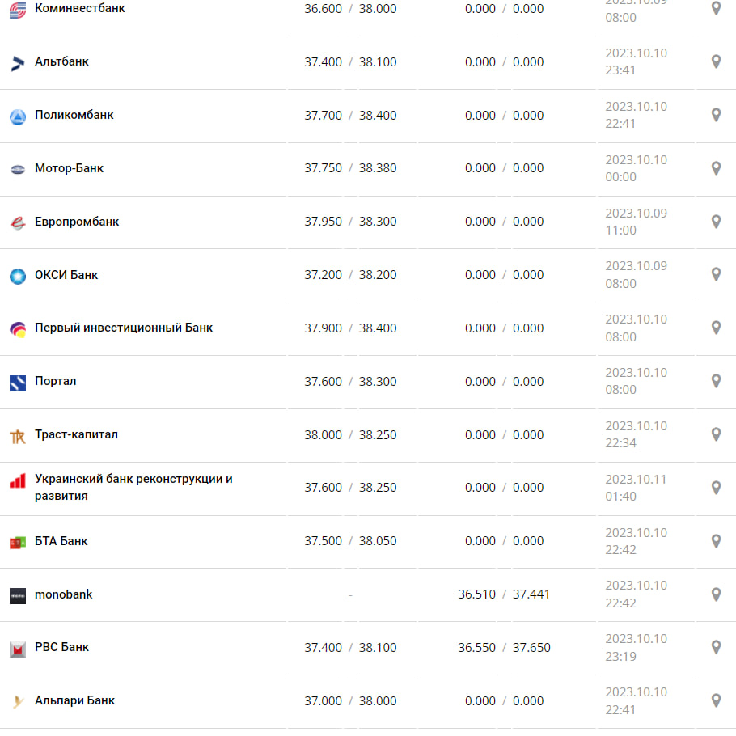Open Украинский банк реконструкции и развития link

tap(133, 487)
